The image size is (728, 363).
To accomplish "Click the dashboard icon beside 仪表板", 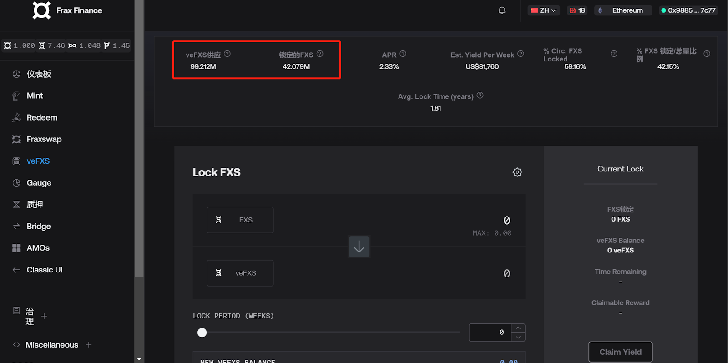I will click(16, 74).
